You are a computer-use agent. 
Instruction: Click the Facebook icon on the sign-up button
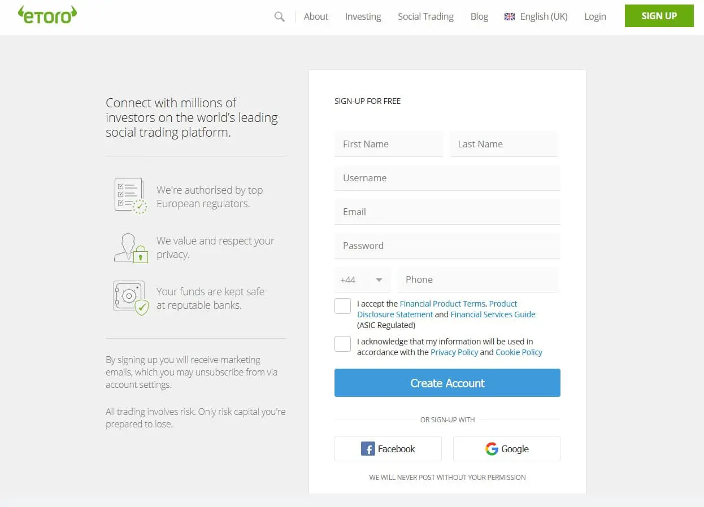[x=368, y=448]
